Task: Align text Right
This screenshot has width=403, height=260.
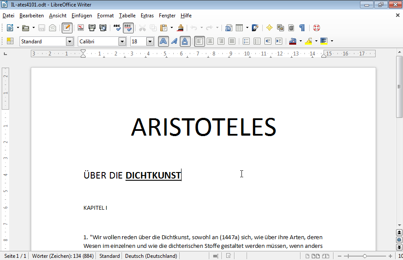Action: coord(221,41)
